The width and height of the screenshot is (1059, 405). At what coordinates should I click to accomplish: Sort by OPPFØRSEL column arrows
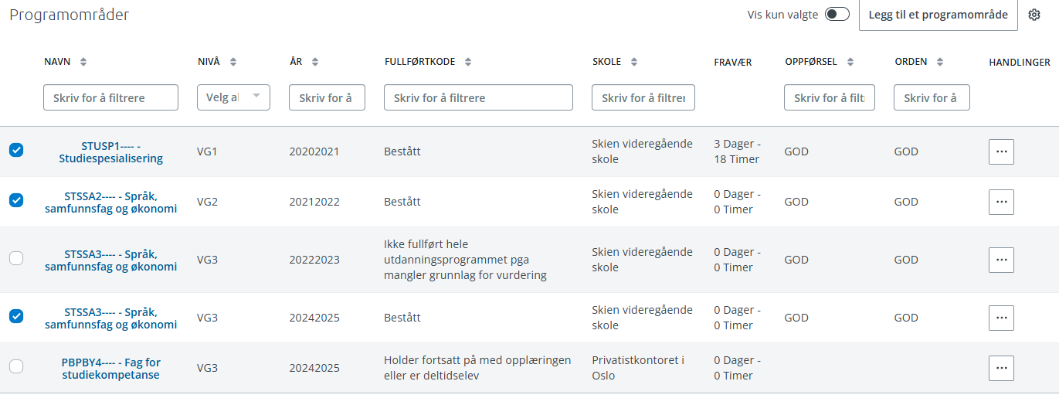[850, 62]
